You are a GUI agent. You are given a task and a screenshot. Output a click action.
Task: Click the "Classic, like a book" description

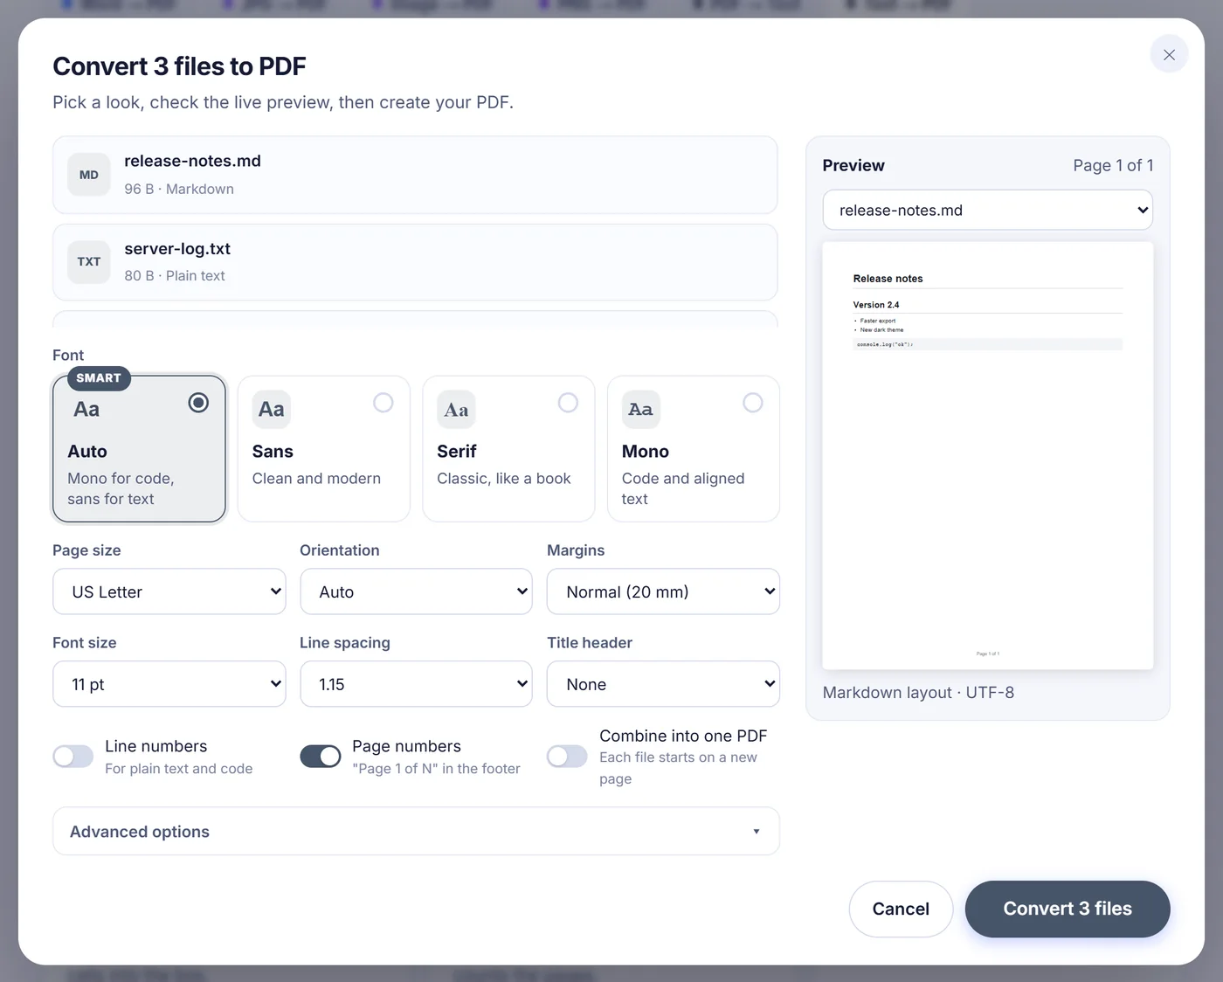pyautogui.click(x=504, y=478)
